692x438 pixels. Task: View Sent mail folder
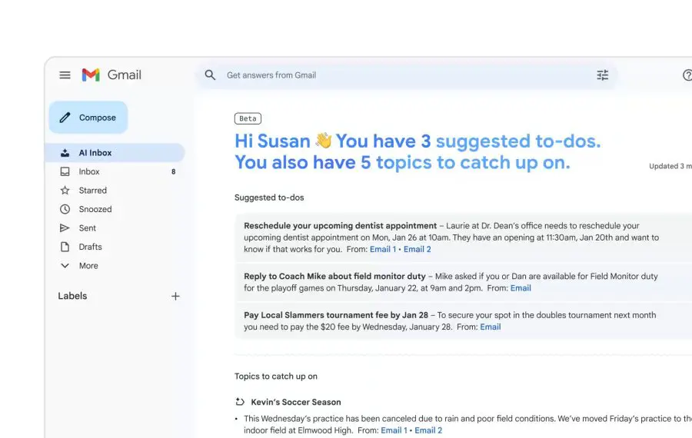pyautogui.click(x=88, y=228)
